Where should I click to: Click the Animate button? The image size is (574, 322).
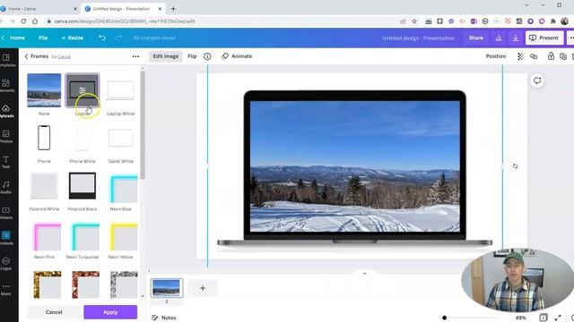[237, 56]
